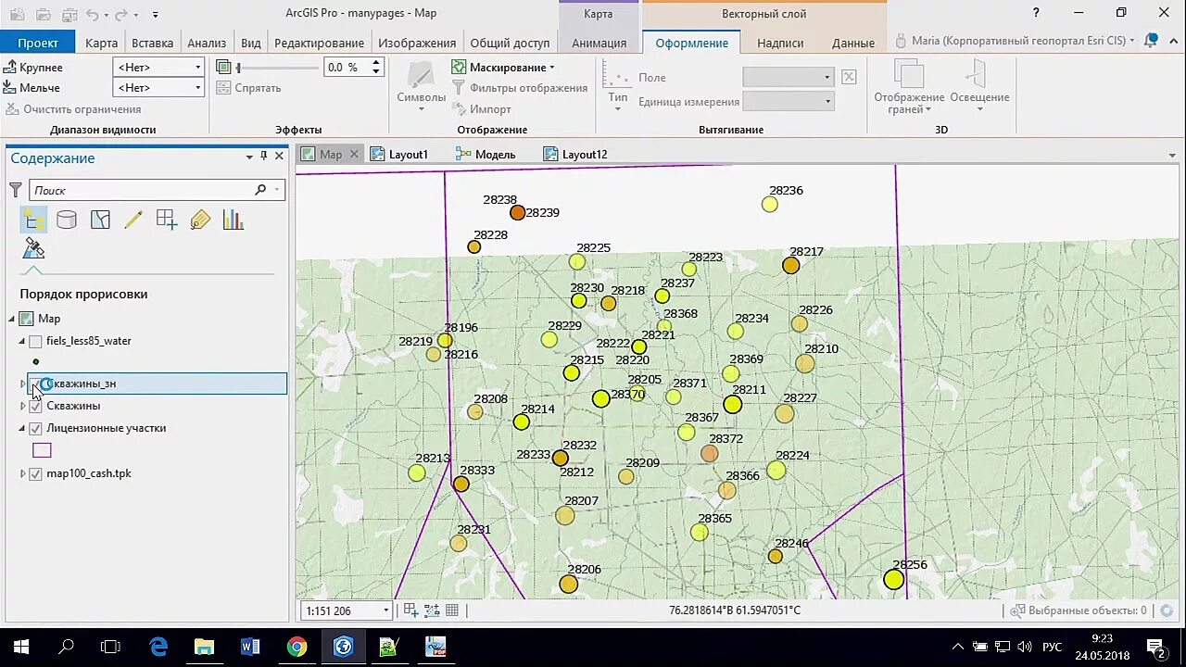Select List By Drawing Order icon
Viewport: 1186px width, 667px height.
tap(33, 220)
